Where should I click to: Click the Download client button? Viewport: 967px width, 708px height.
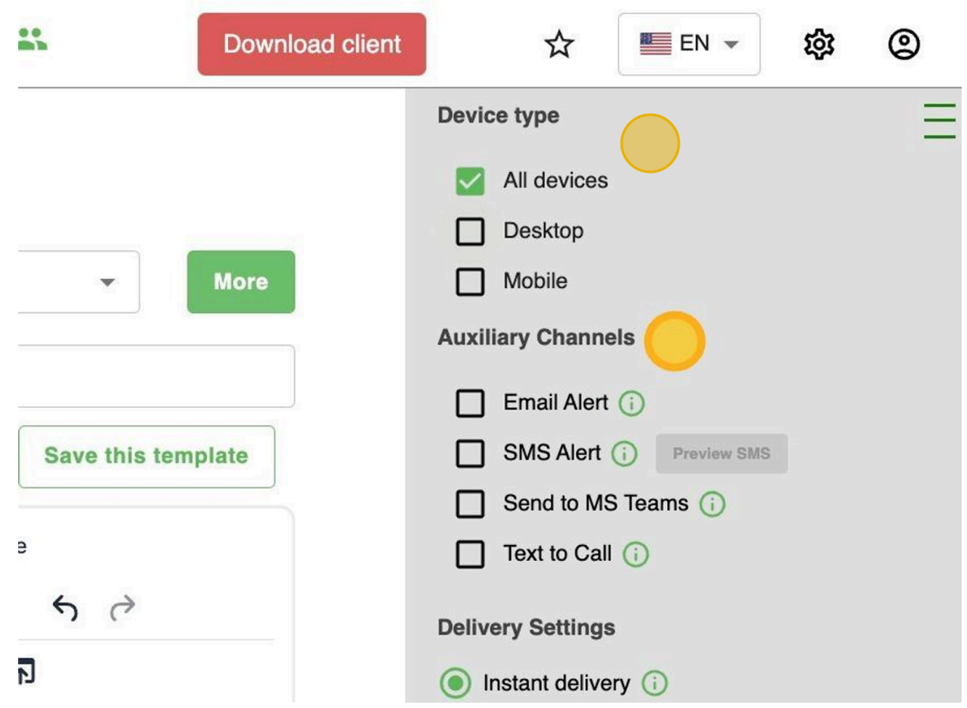point(311,44)
